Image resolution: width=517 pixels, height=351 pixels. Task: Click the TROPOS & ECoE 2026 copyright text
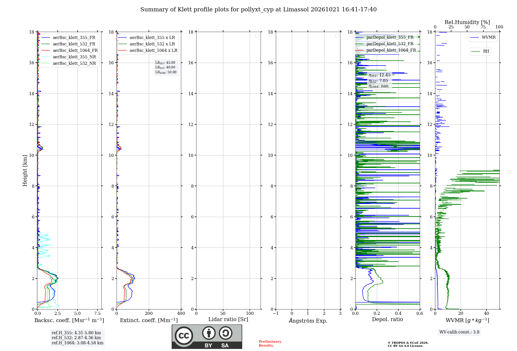tap(408, 343)
